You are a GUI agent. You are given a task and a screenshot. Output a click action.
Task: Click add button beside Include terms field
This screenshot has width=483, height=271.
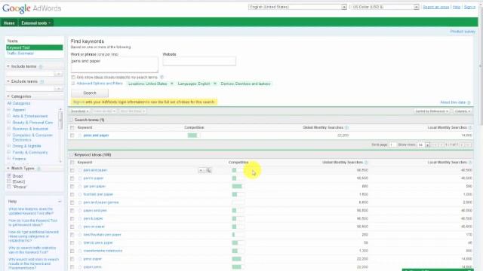pyautogui.click(x=59, y=74)
